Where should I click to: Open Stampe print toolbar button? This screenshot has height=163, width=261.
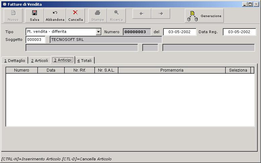click(98, 16)
